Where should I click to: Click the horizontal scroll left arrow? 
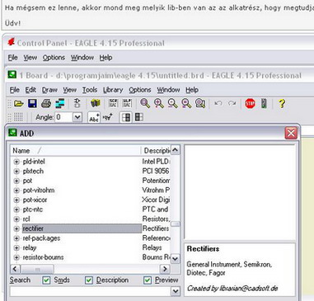click(15, 269)
